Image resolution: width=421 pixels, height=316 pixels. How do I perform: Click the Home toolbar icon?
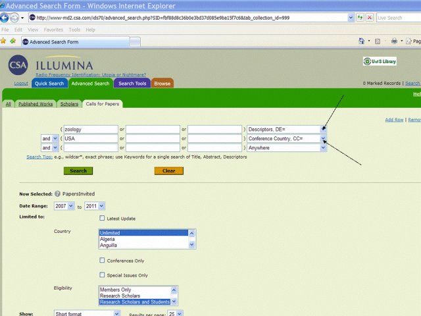[x=361, y=41]
